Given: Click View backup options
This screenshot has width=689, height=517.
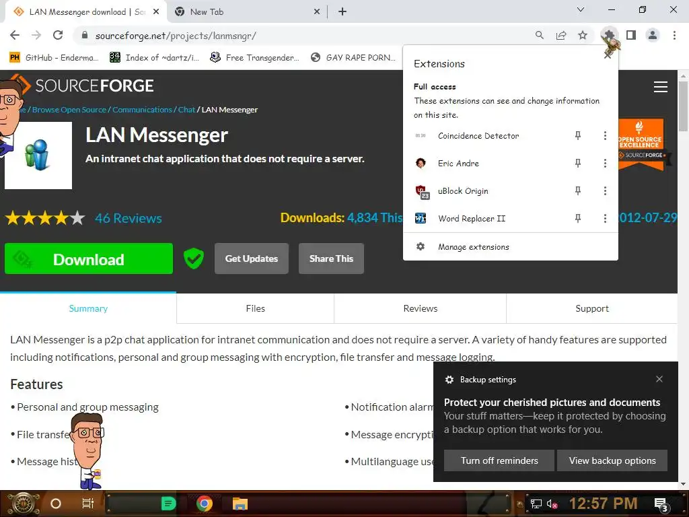Looking at the screenshot, I should click(x=612, y=460).
